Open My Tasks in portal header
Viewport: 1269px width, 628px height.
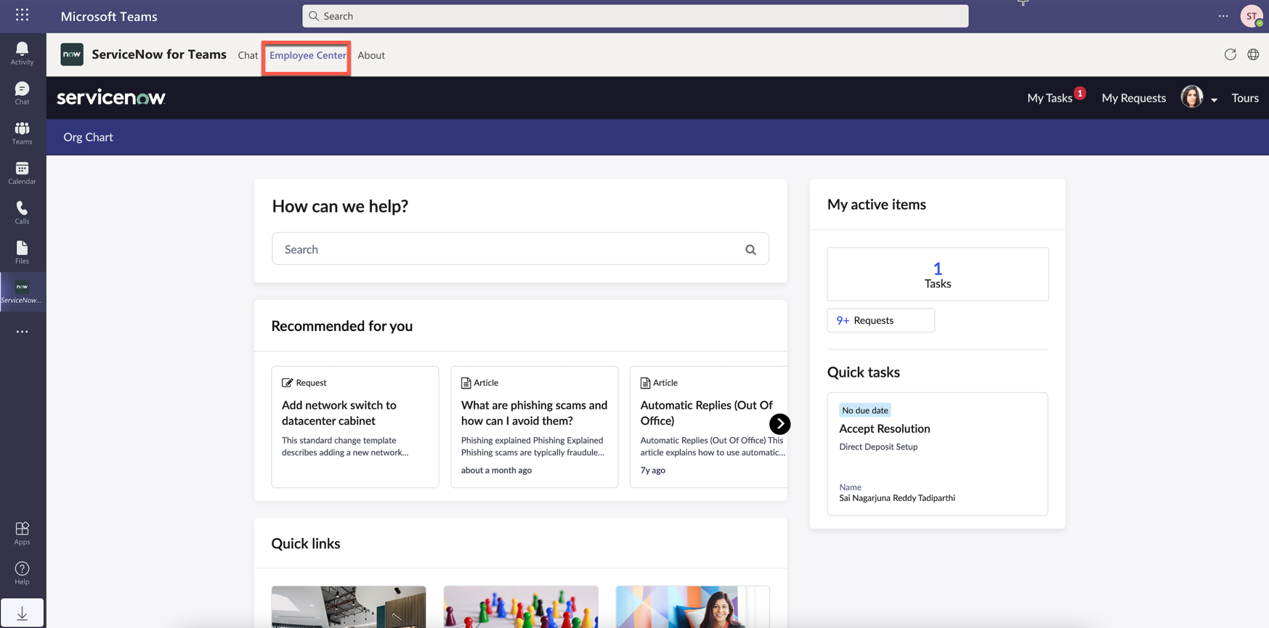[1050, 98]
